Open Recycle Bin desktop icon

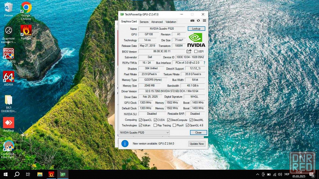pyautogui.click(x=9, y=9)
